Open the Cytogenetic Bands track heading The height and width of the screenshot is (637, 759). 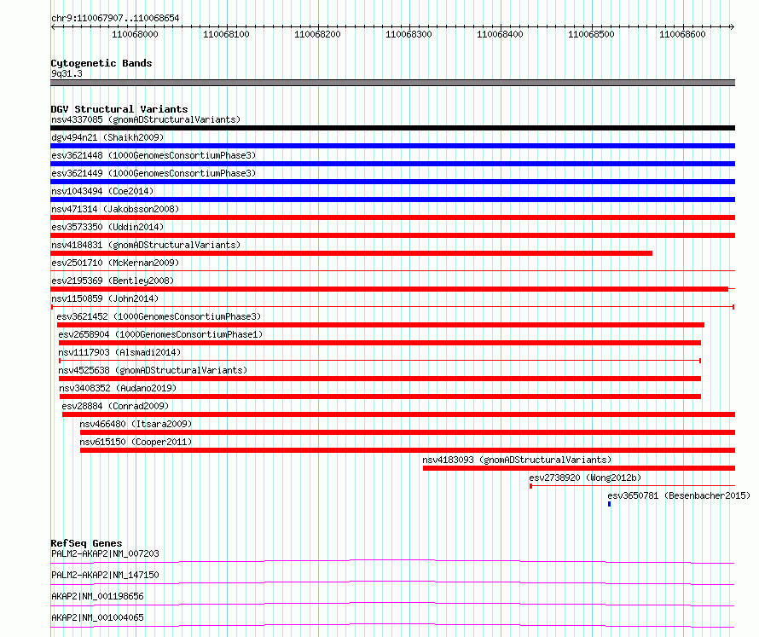coord(101,63)
